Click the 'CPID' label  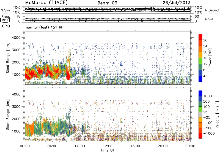click(6, 26)
